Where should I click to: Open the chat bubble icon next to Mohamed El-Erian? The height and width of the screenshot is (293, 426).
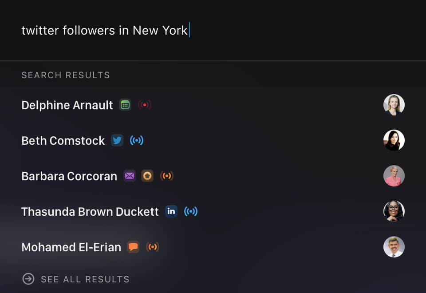point(133,247)
